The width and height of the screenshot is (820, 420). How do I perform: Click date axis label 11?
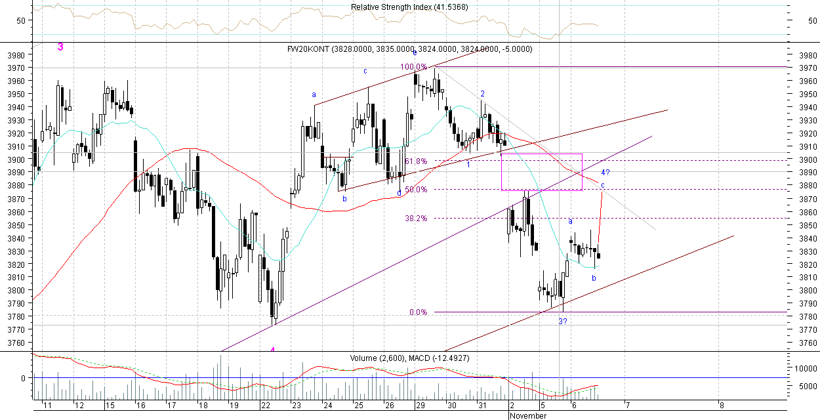49,406
